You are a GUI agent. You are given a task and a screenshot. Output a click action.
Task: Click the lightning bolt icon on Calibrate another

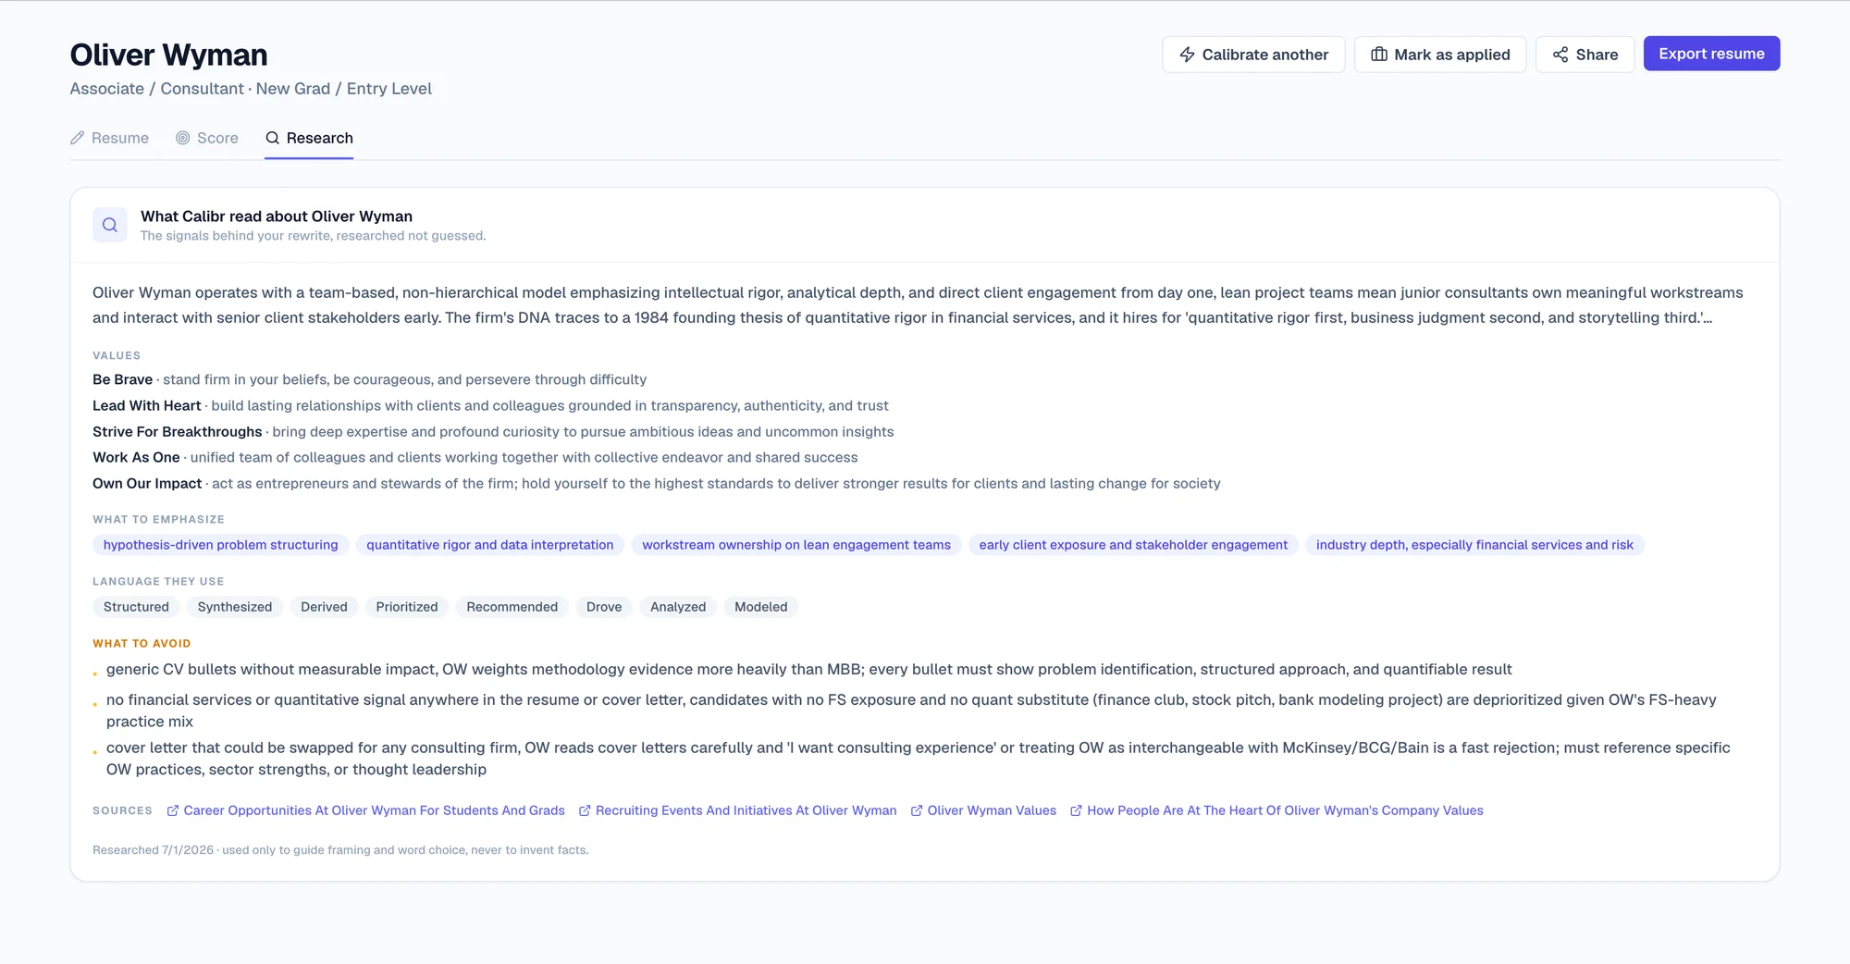tap(1187, 55)
